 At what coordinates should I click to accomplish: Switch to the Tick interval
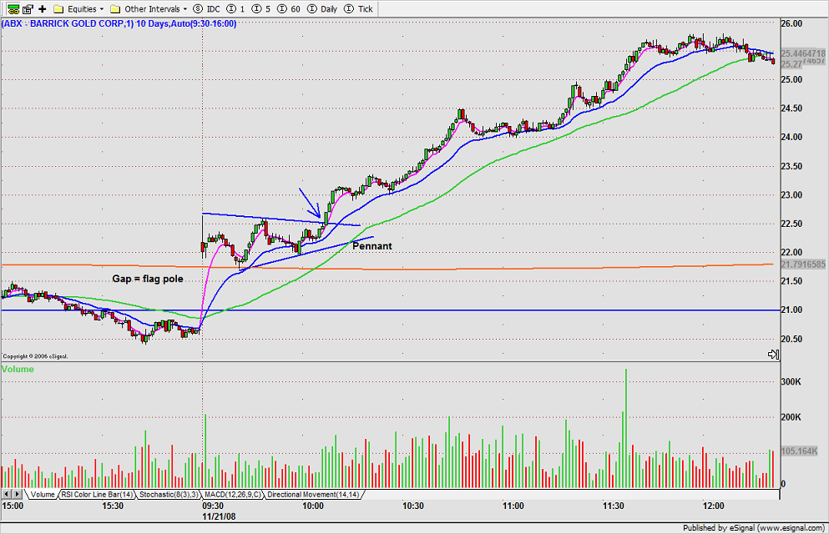click(x=358, y=8)
